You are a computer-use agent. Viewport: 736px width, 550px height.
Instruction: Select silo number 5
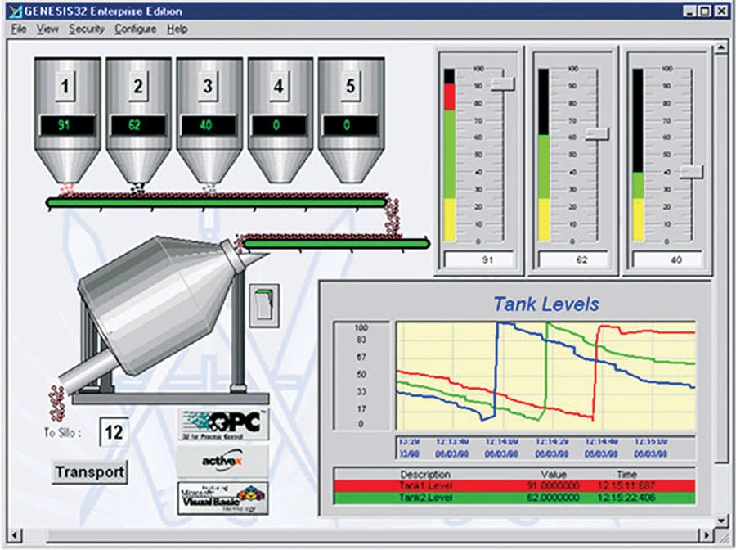click(x=350, y=84)
